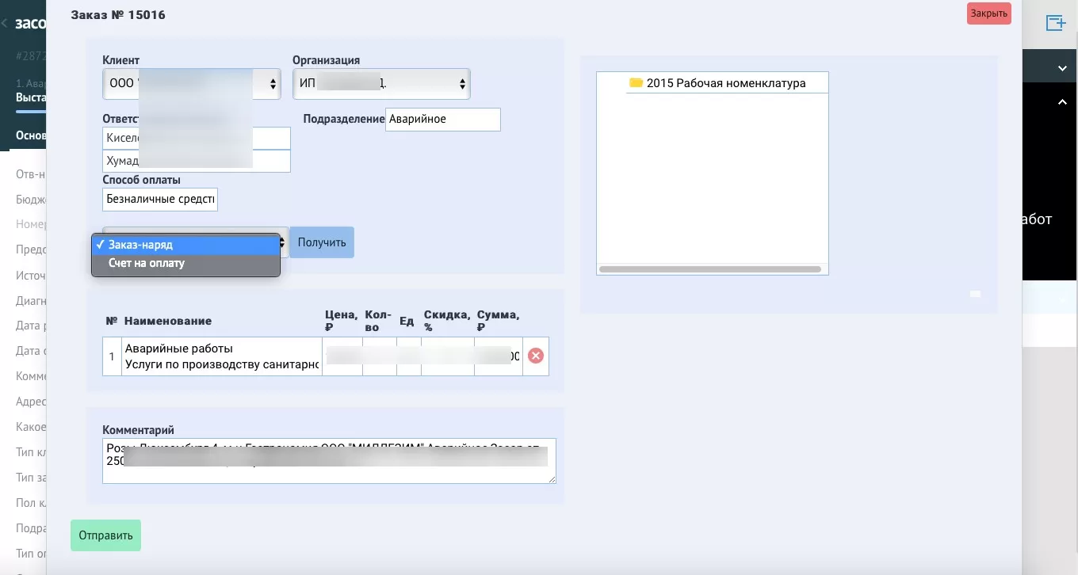The height and width of the screenshot is (575, 1078).
Task: Click the new window icon at top right
Action: click(1055, 23)
